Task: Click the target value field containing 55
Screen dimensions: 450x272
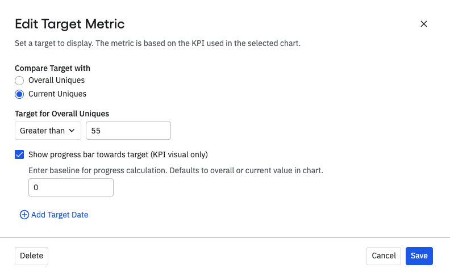Action: point(128,131)
